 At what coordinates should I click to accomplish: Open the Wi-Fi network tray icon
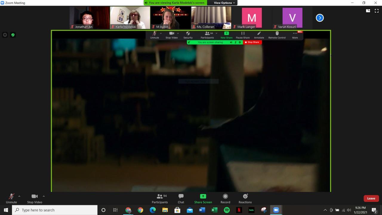point(343,210)
